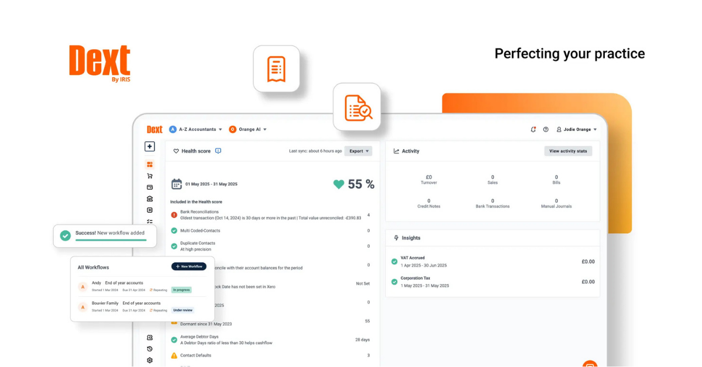Click the green heart next to 55 %

click(339, 184)
